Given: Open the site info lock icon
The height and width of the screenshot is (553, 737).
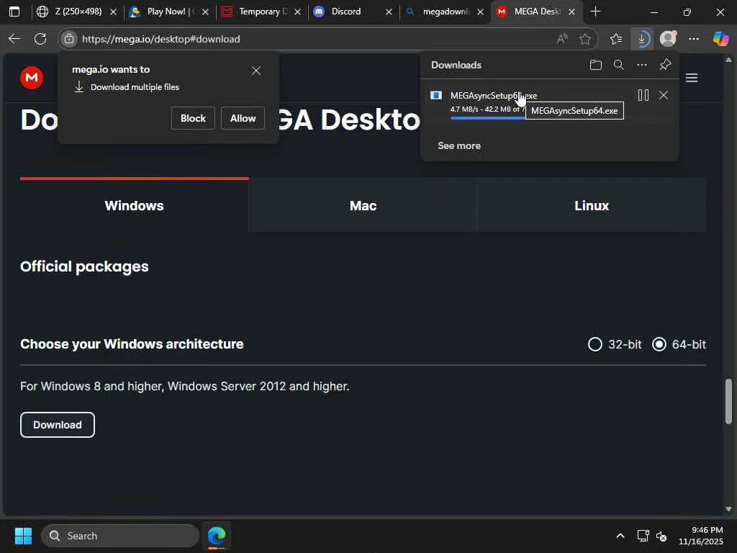Looking at the screenshot, I should click(x=69, y=39).
